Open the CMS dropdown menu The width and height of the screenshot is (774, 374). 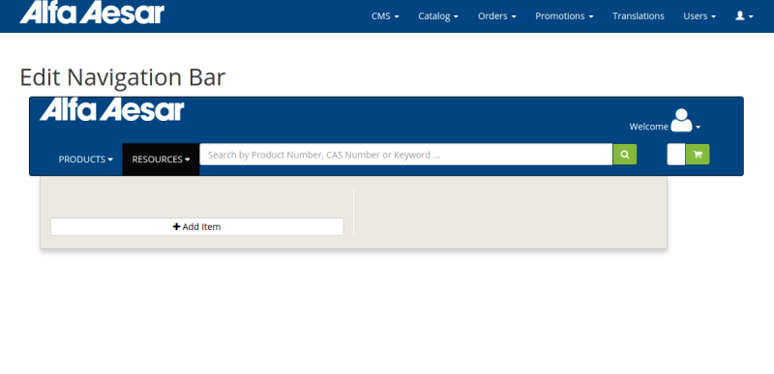click(385, 16)
